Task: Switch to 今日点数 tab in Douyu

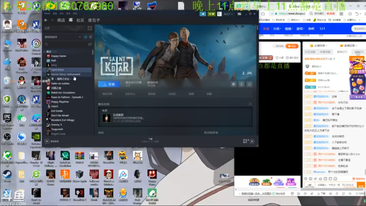Action: (310, 52)
